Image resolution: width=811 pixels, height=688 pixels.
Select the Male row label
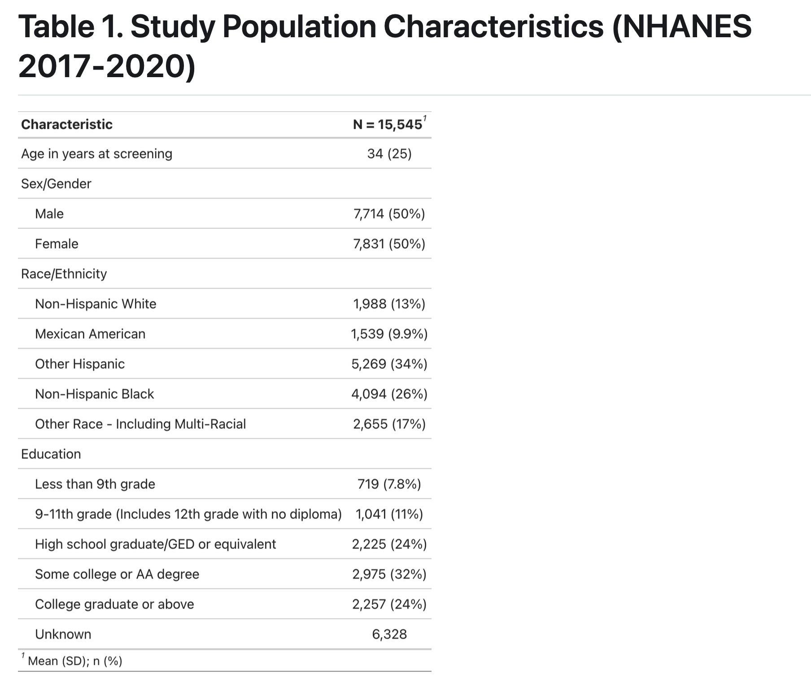[49, 214]
